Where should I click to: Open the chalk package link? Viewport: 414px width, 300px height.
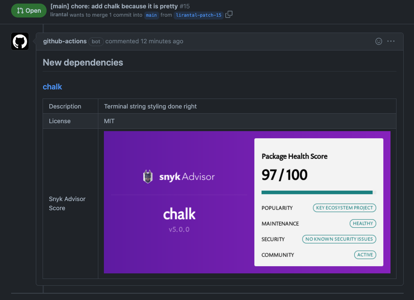52,87
